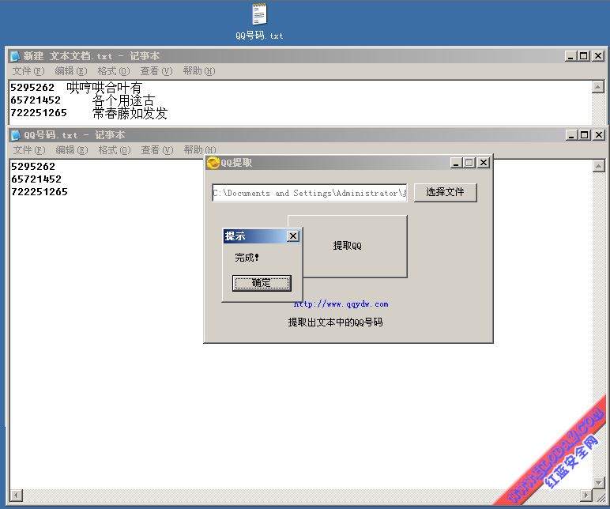Click the QQ提取 window title bar icon
The height and width of the screenshot is (509, 610).
[213, 163]
